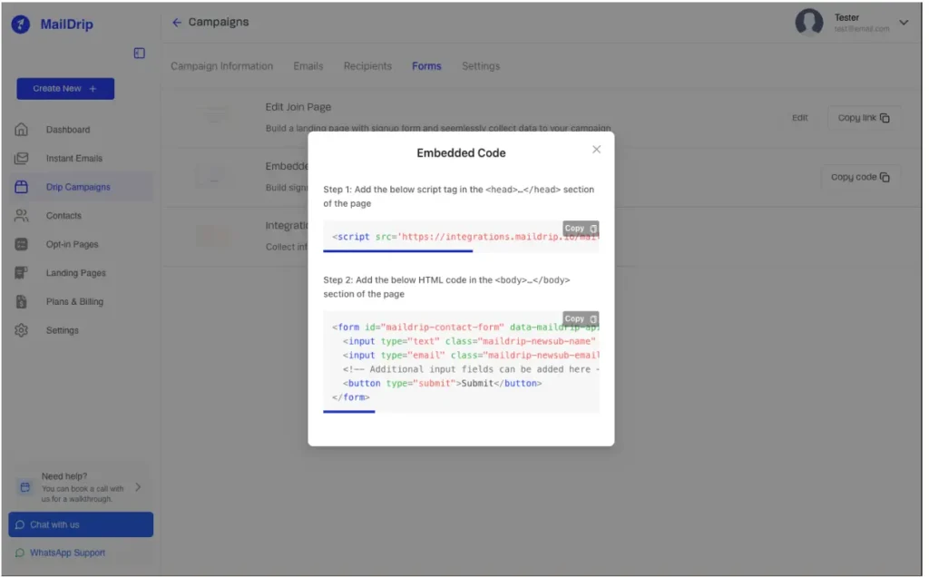This screenshot has height=577, width=929.
Task: Click the Instant Emails envelope icon
Action: pyautogui.click(x=22, y=158)
